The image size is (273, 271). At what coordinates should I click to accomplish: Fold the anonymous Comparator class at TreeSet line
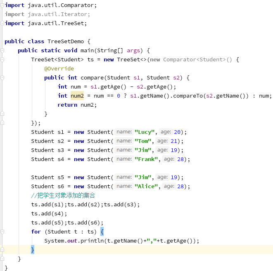click(x=2, y=60)
